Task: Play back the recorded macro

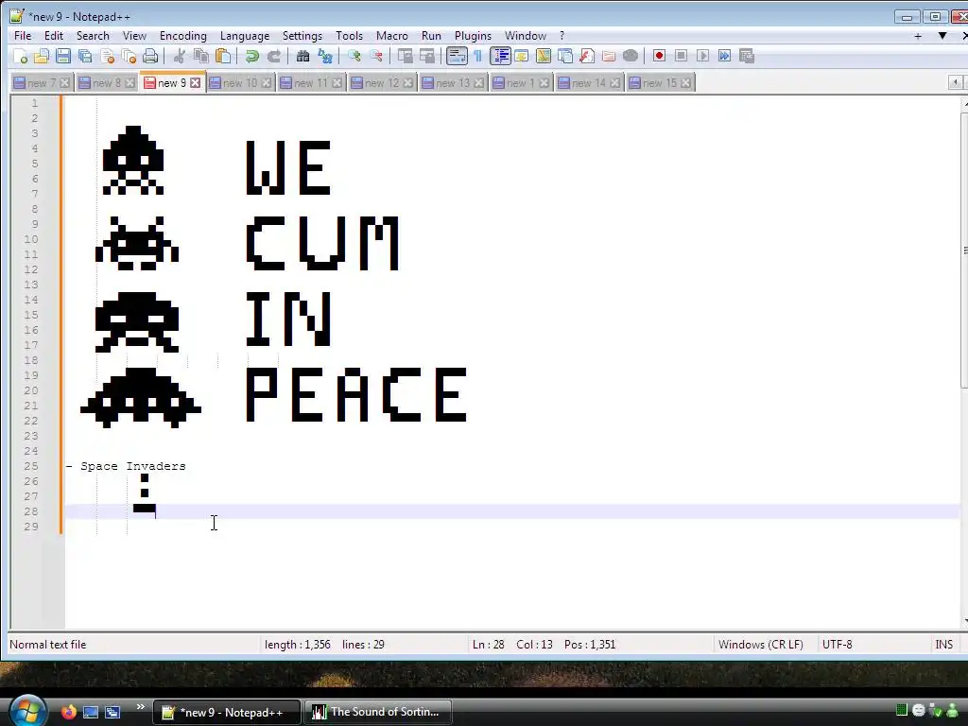Action: pyautogui.click(x=702, y=56)
